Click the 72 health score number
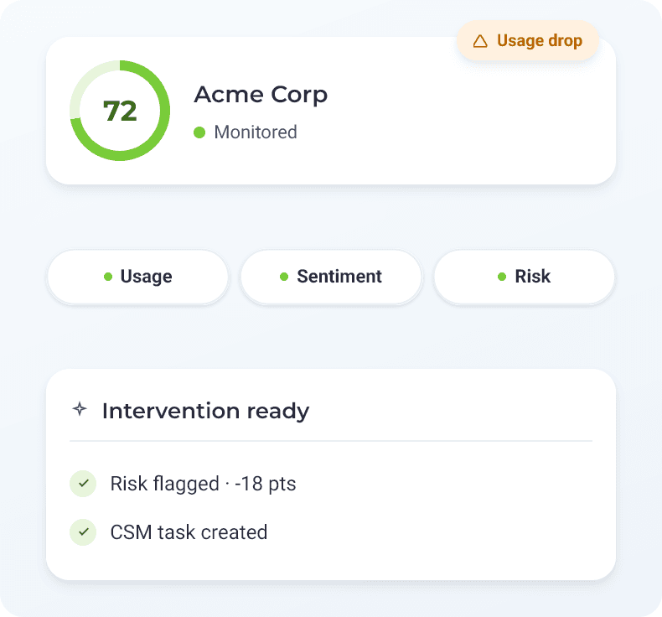Image resolution: width=662 pixels, height=617 pixels. 120,111
